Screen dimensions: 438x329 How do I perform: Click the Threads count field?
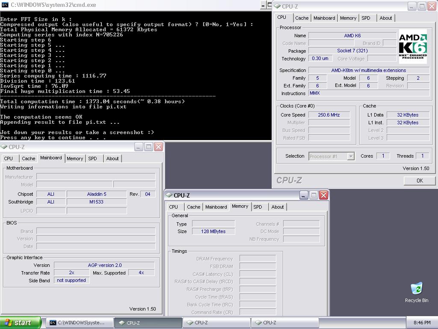[x=423, y=156]
